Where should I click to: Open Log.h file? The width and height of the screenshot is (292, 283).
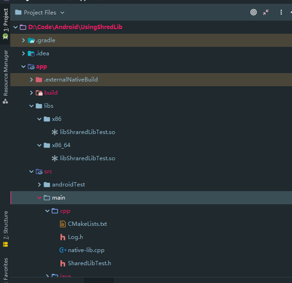coord(75,237)
